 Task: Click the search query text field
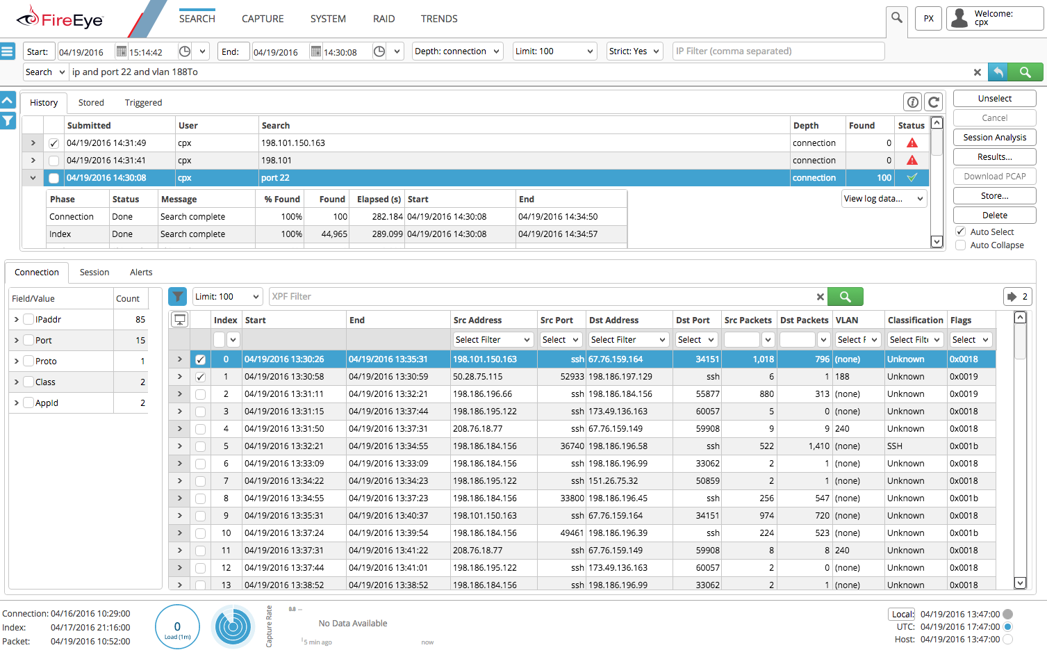coord(520,72)
